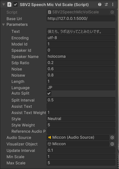The height and width of the screenshot is (169, 119).
Task: Open the three-dot component context menu
Action: (x=113, y=4)
